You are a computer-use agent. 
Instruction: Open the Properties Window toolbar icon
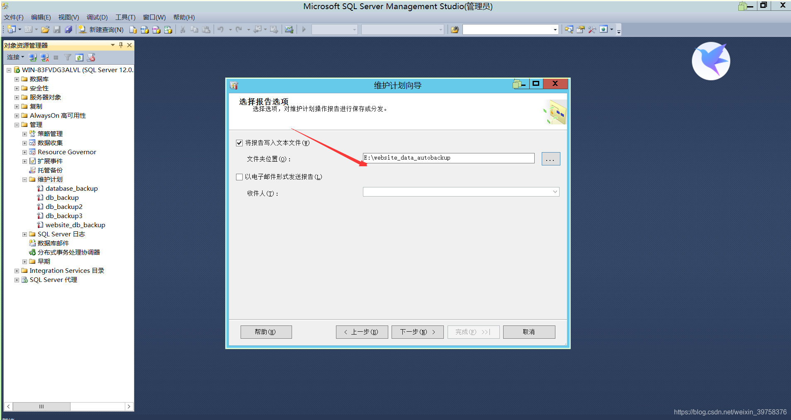click(581, 29)
